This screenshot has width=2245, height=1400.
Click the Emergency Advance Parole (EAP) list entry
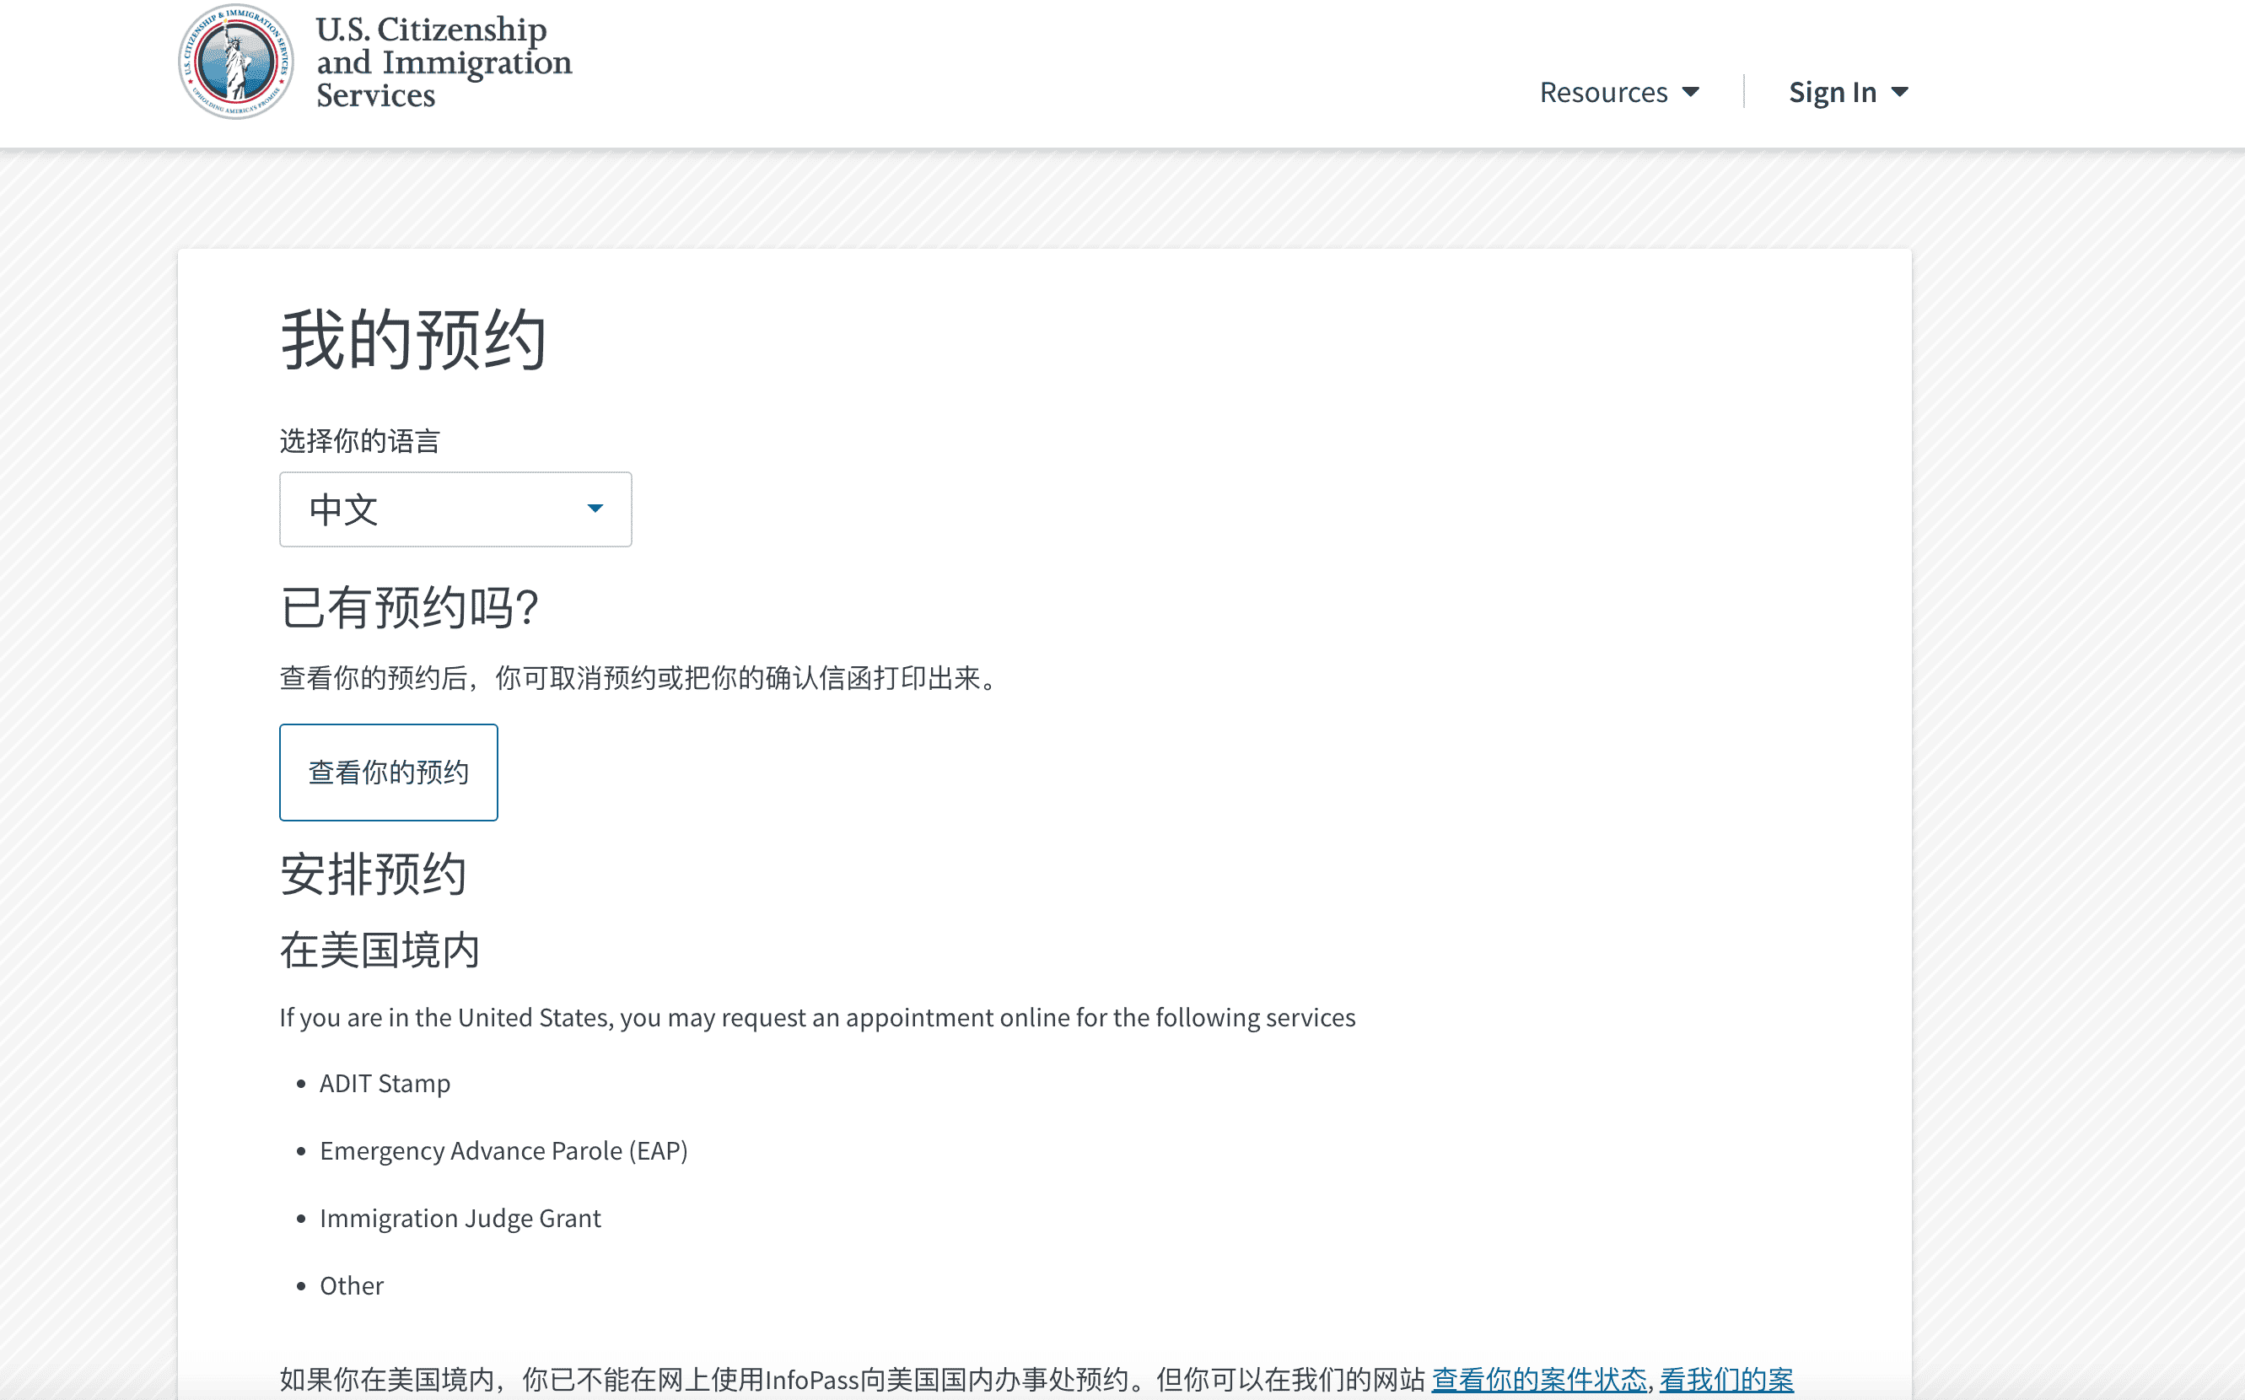[503, 1150]
